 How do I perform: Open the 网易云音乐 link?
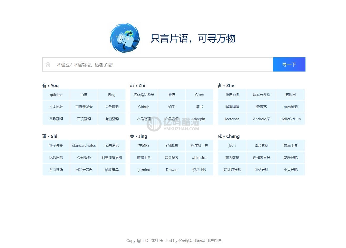(84, 170)
